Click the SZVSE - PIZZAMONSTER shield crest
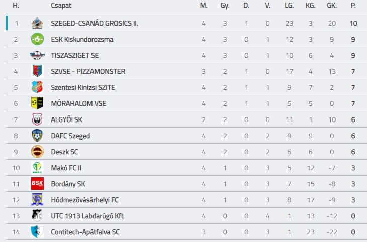Viewport: 367px width, 242px height. click(37, 71)
